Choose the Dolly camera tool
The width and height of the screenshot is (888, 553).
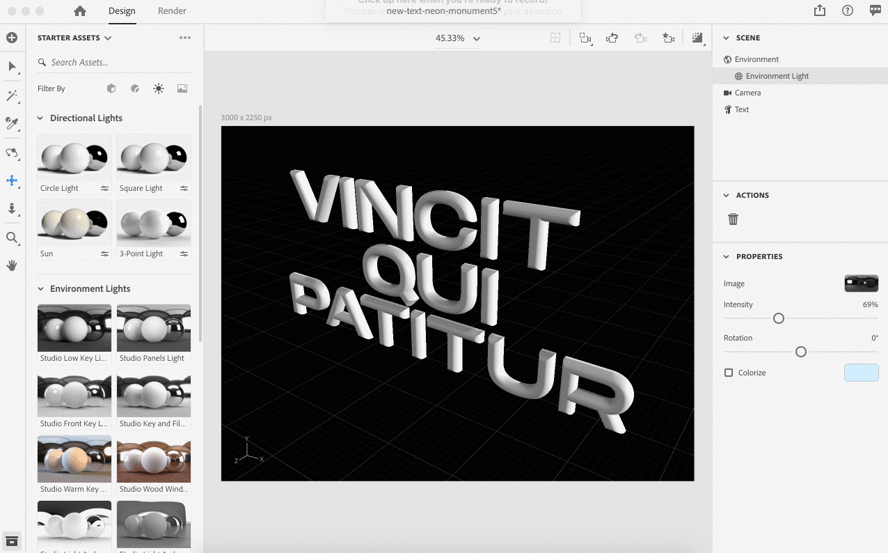(12, 209)
